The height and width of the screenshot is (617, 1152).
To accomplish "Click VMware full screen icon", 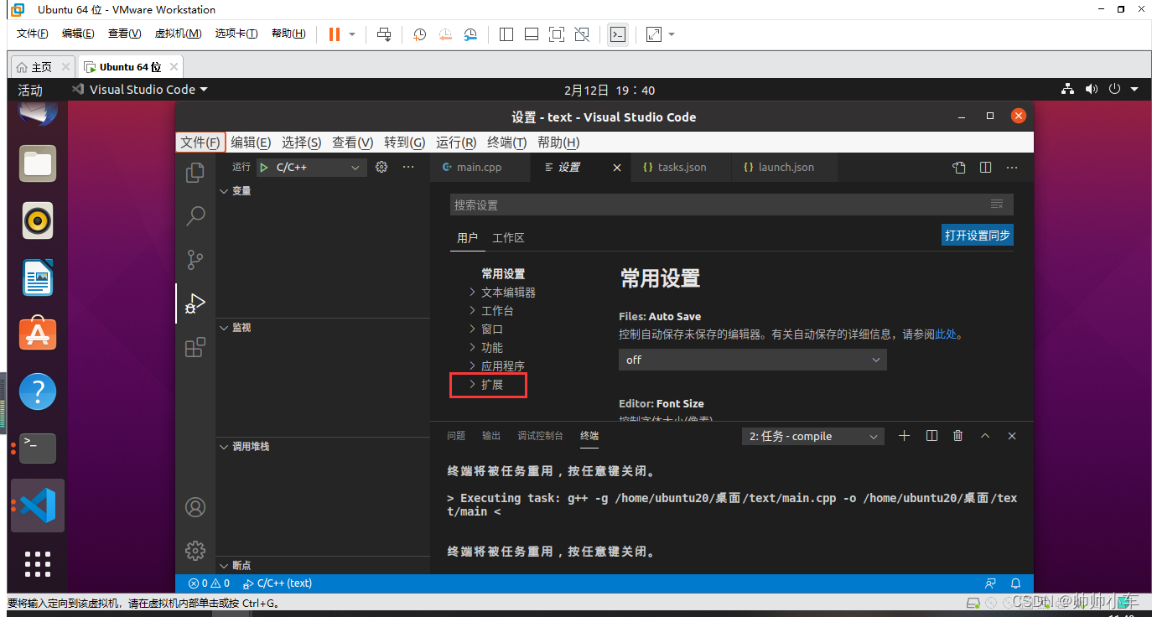I will (556, 34).
